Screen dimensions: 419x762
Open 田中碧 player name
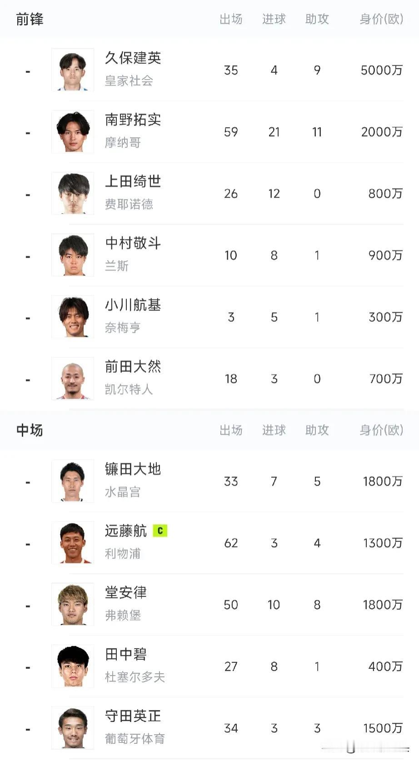pos(126,655)
